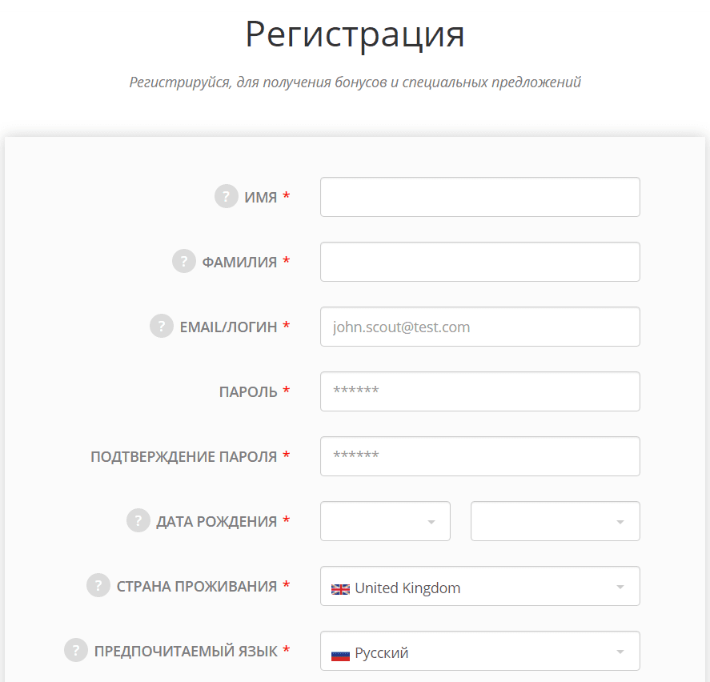710x682 pixels.
Task: Click the ПАРОЛЬ password field
Action: 479,391
